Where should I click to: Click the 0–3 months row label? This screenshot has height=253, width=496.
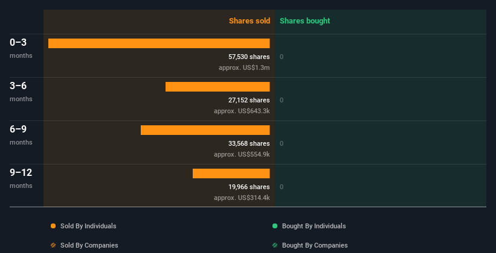(21, 48)
